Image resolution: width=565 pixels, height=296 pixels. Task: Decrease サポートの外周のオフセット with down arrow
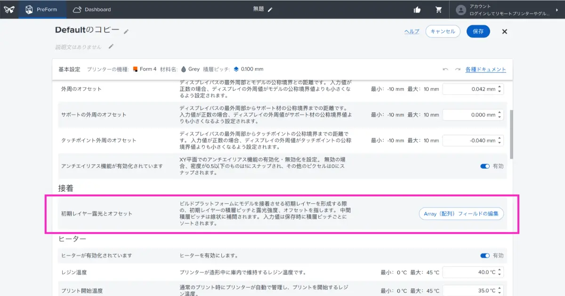pos(500,117)
